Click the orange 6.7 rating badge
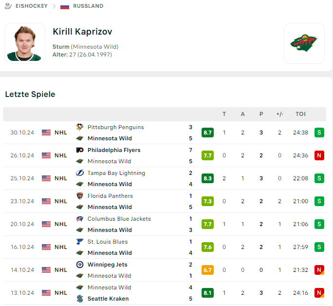 (x=207, y=270)
